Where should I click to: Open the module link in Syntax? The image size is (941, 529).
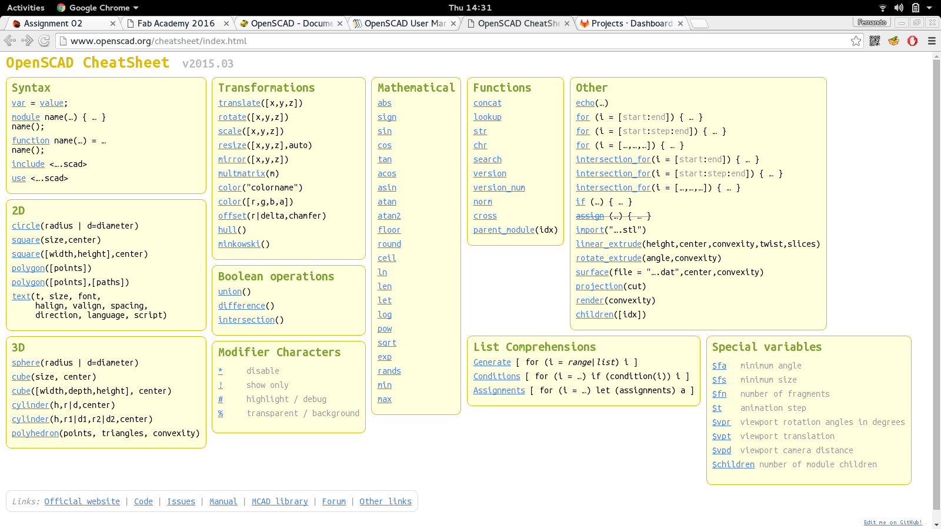pyautogui.click(x=26, y=117)
